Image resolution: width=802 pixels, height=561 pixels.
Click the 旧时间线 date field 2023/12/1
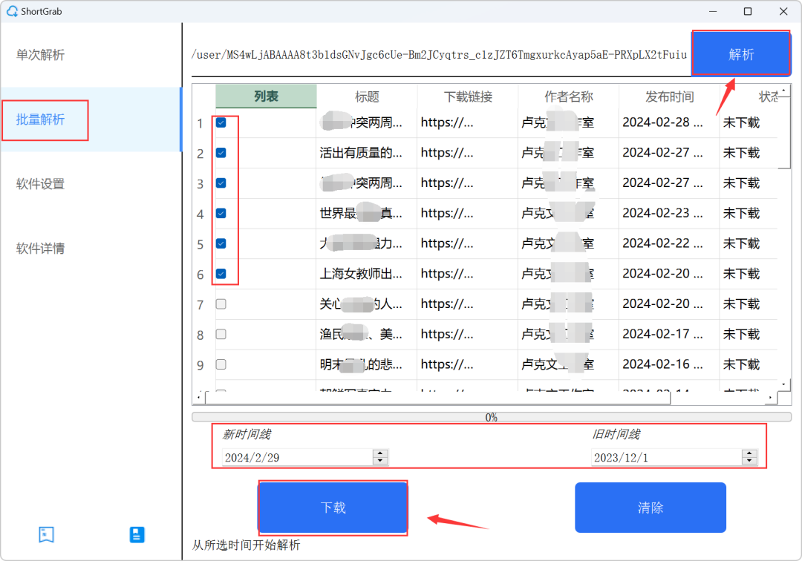pyautogui.click(x=667, y=457)
